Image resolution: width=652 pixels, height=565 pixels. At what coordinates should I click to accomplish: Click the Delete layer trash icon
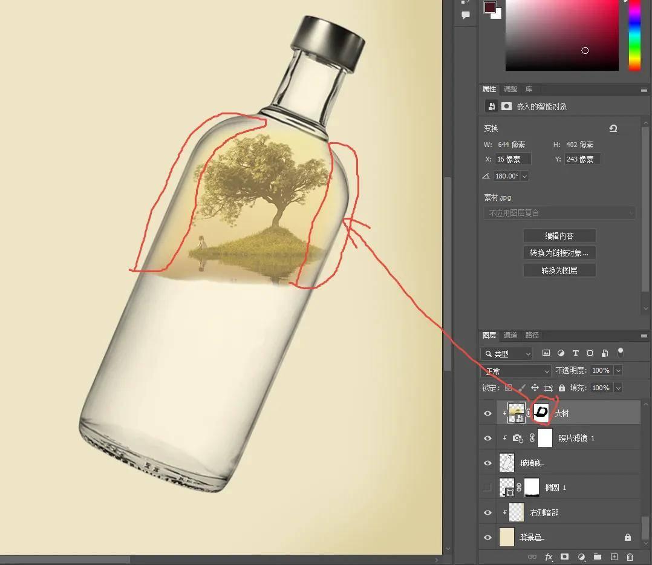[630, 557]
